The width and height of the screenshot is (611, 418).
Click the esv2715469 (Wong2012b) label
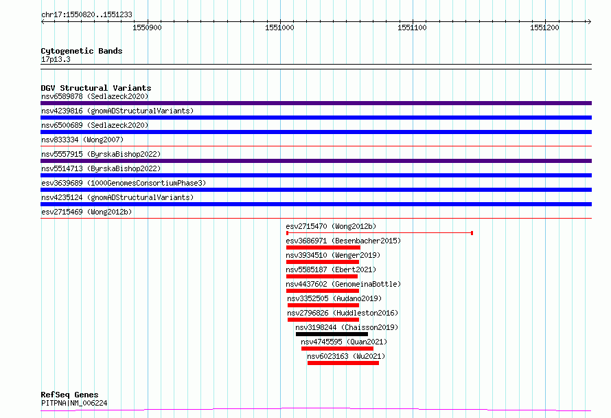87,212
